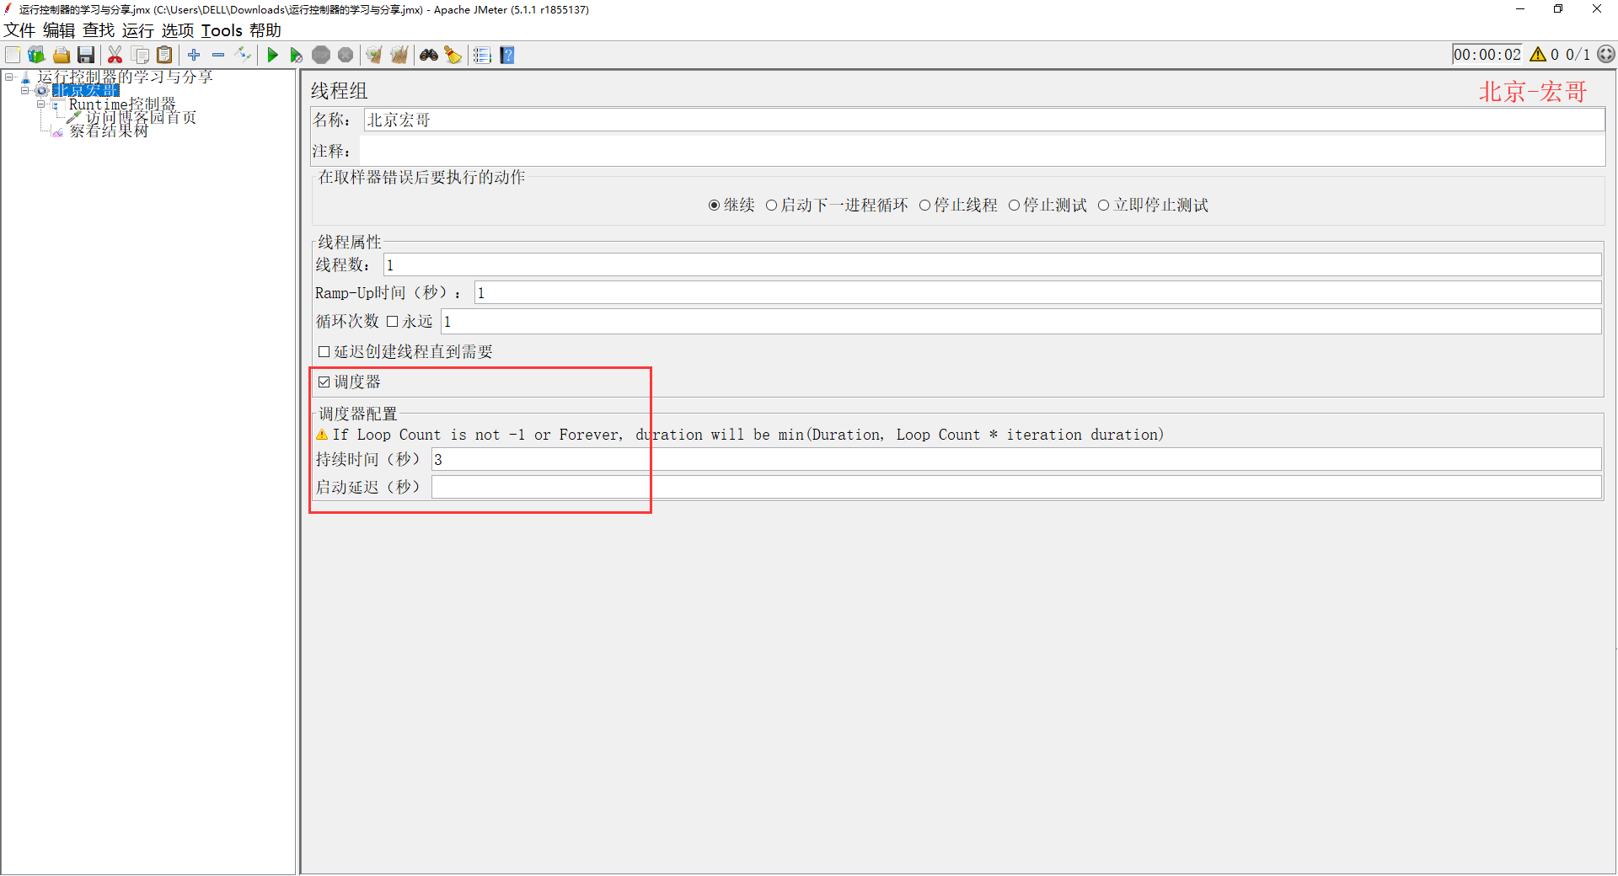This screenshot has width=1618, height=876.
Task: Open the 编辑 menu
Action: click(59, 30)
